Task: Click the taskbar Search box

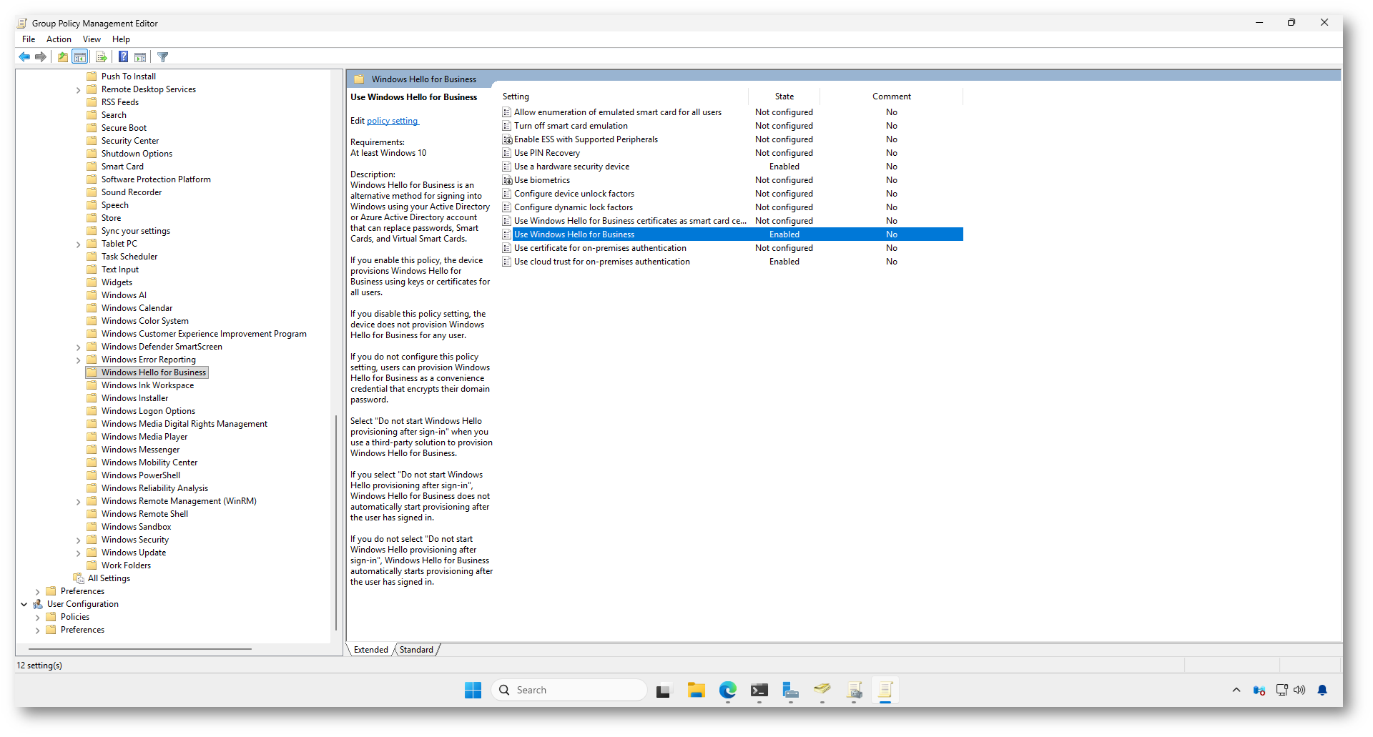Action: click(569, 690)
